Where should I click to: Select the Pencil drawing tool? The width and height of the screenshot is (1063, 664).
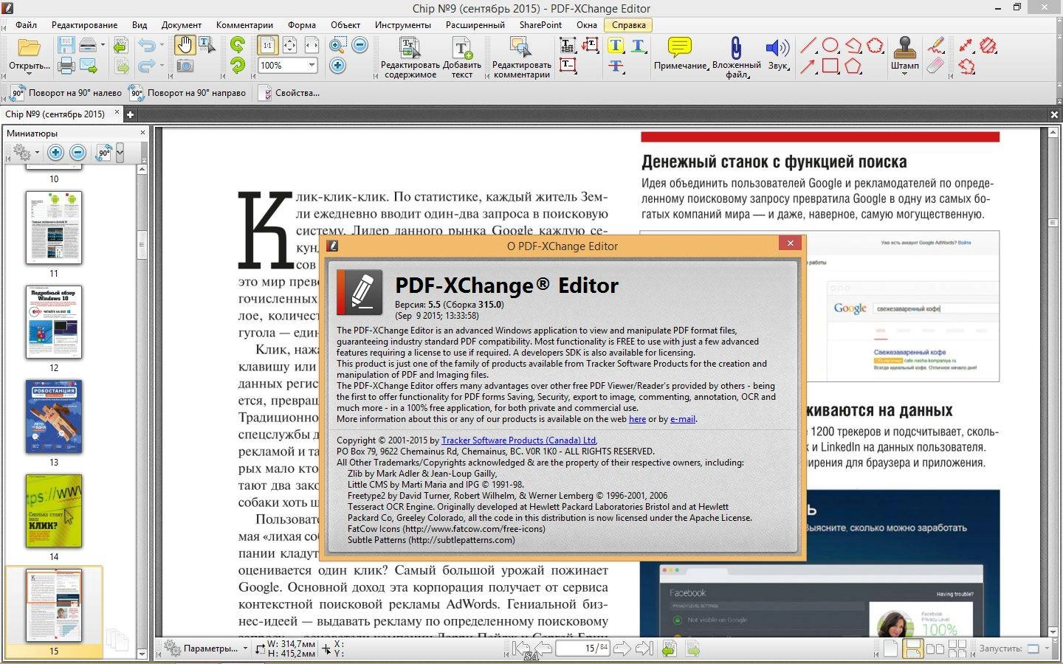tap(936, 46)
